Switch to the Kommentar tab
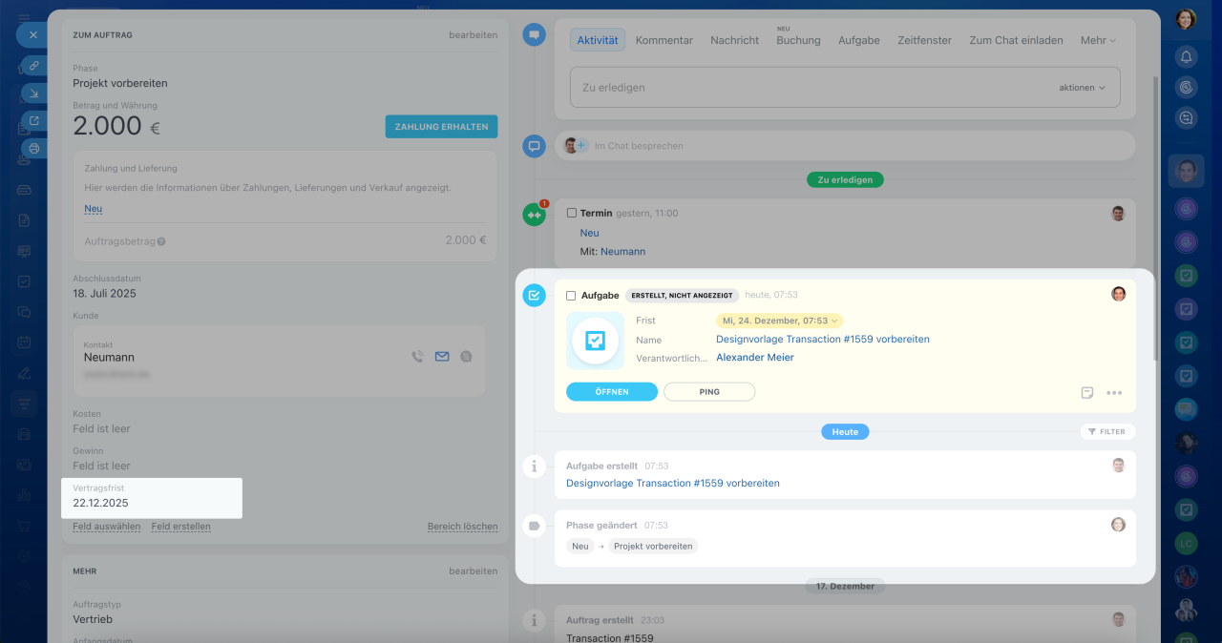The height and width of the screenshot is (643, 1222). tap(664, 40)
